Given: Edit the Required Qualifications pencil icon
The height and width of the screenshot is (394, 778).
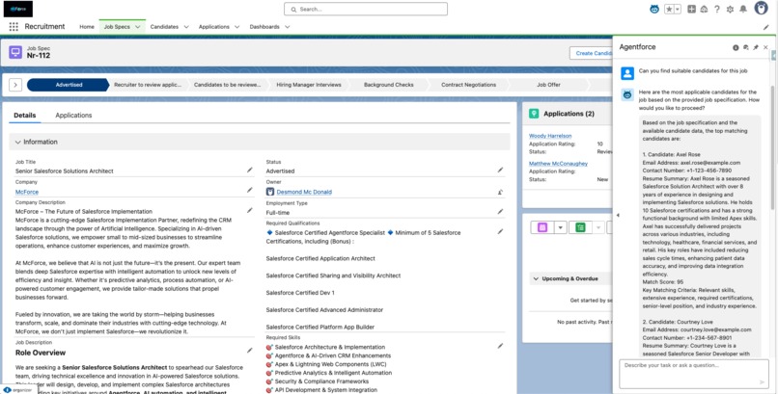Looking at the screenshot, I should point(501,231).
